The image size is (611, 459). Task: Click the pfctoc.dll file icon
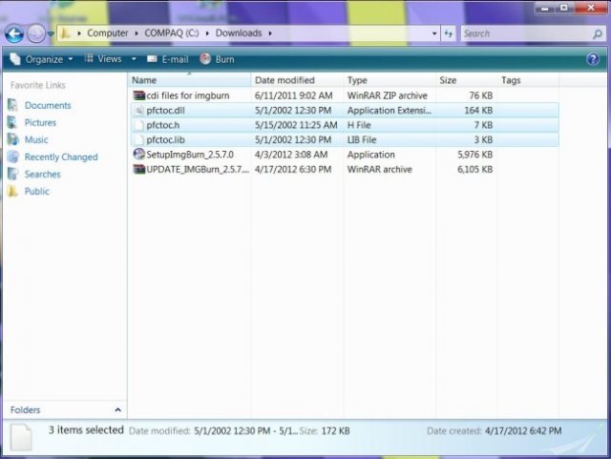click(139, 111)
